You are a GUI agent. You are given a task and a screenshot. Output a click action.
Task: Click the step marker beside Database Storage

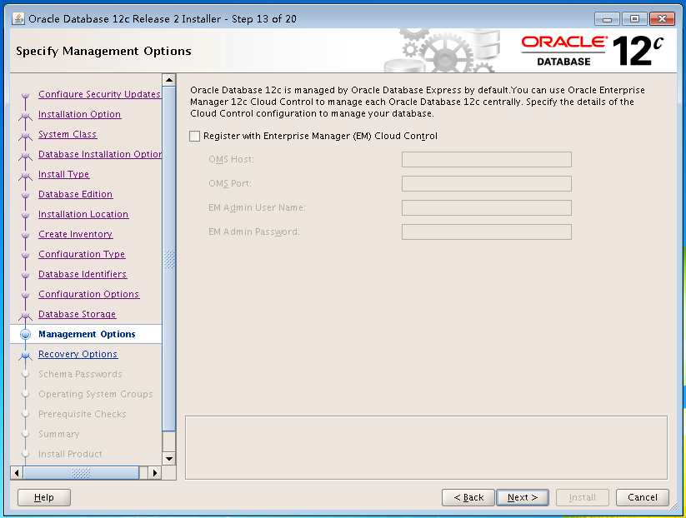[25, 314]
